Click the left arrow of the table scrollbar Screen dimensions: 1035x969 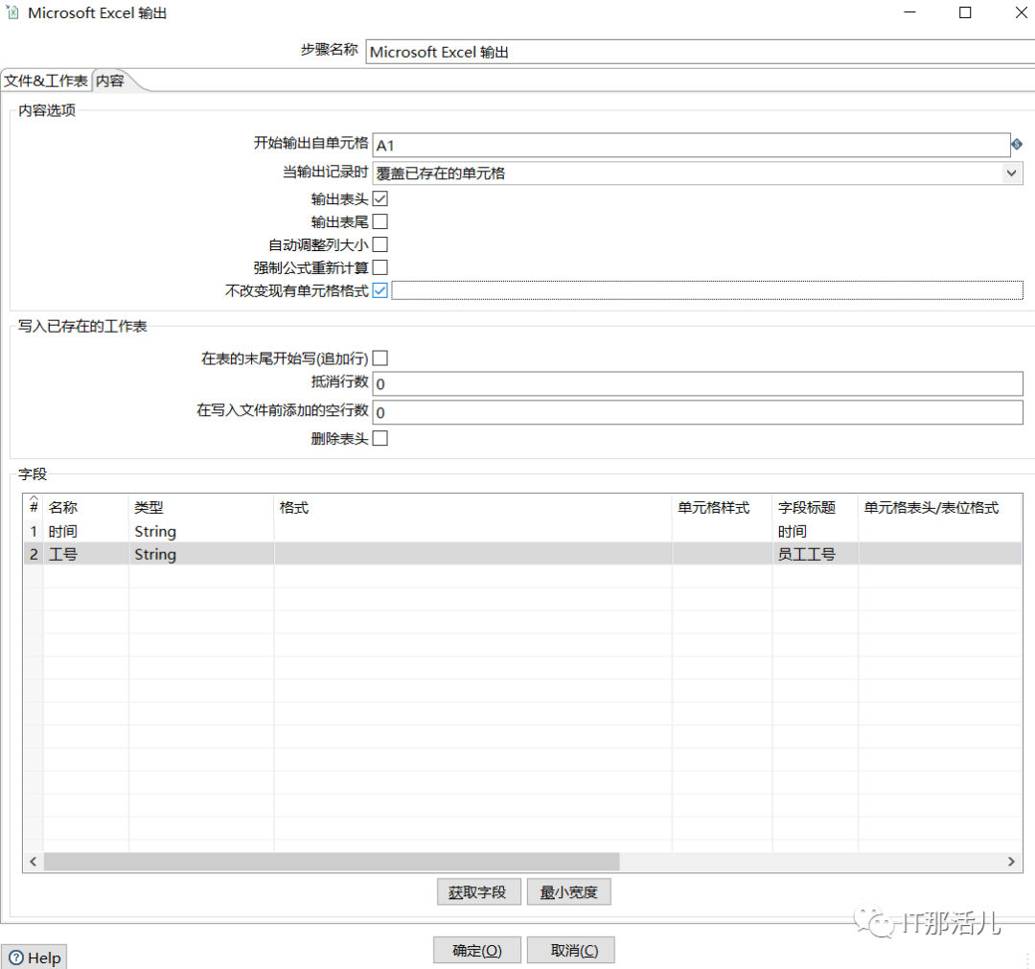click(x=33, y=862)
